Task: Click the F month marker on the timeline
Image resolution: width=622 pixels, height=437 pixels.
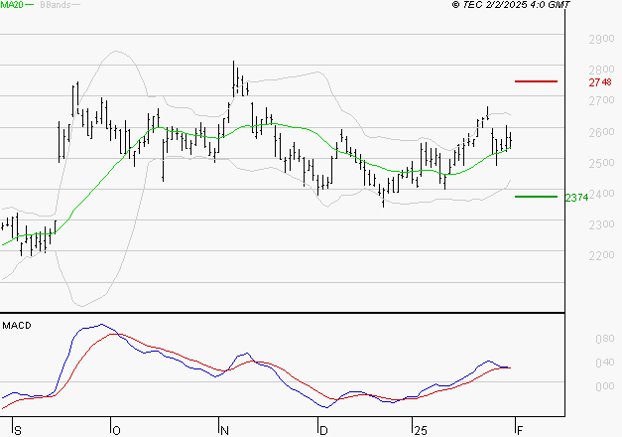Action: 520,431
